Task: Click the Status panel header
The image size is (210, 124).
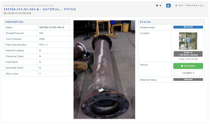Action: pos(171,22)
